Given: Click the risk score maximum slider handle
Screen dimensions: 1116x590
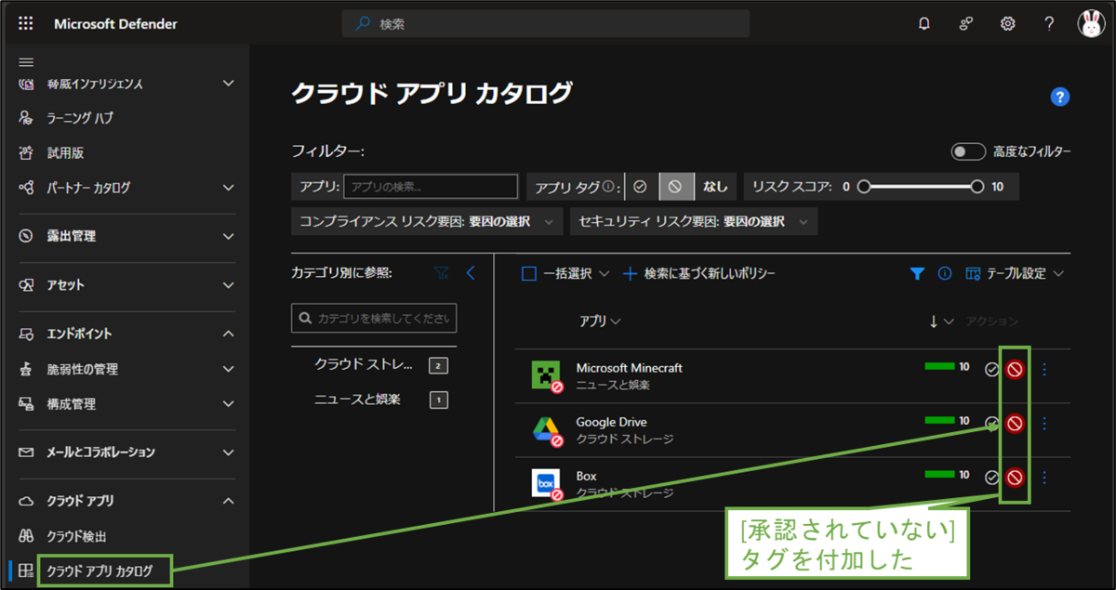Looking at the screenshot, I should point(976,187).
